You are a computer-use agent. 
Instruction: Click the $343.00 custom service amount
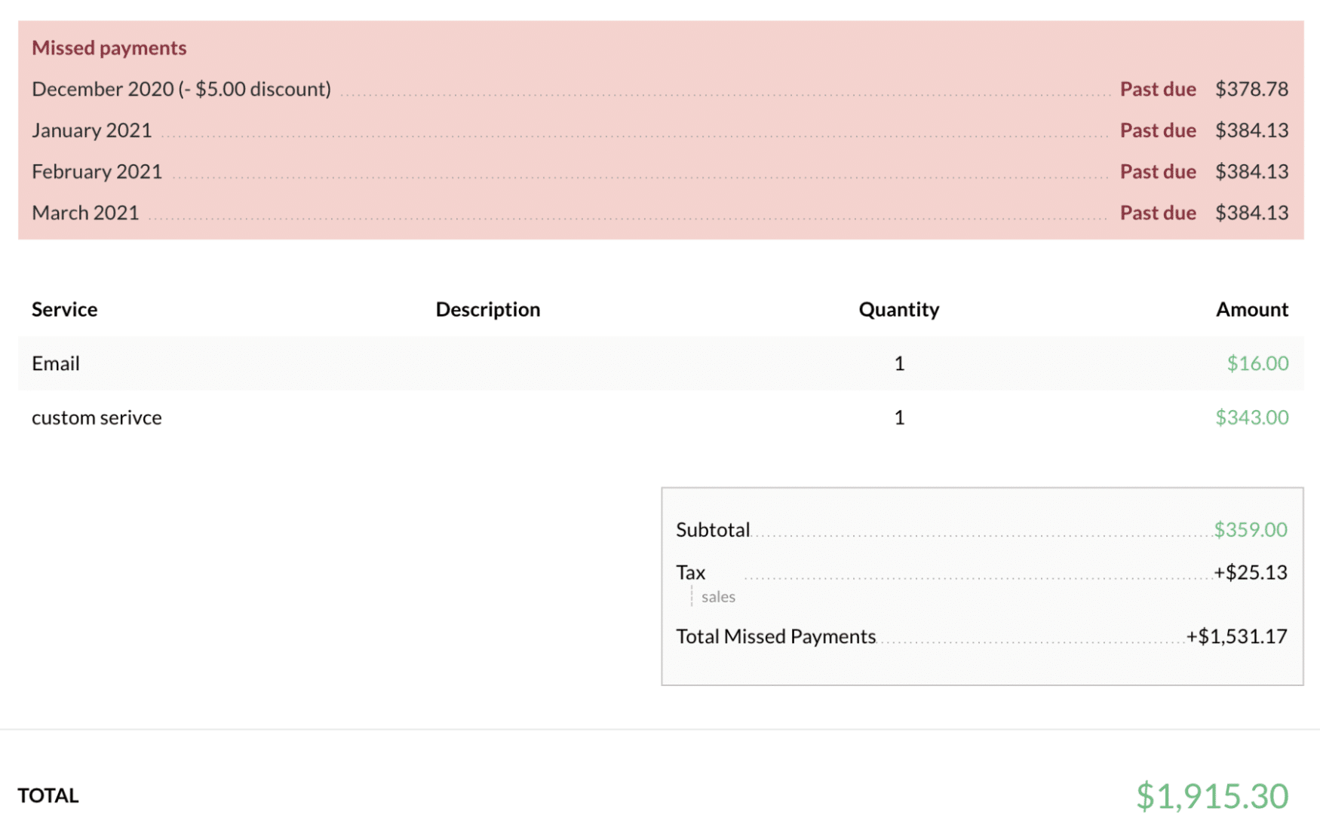click(x=1251, y=418)
